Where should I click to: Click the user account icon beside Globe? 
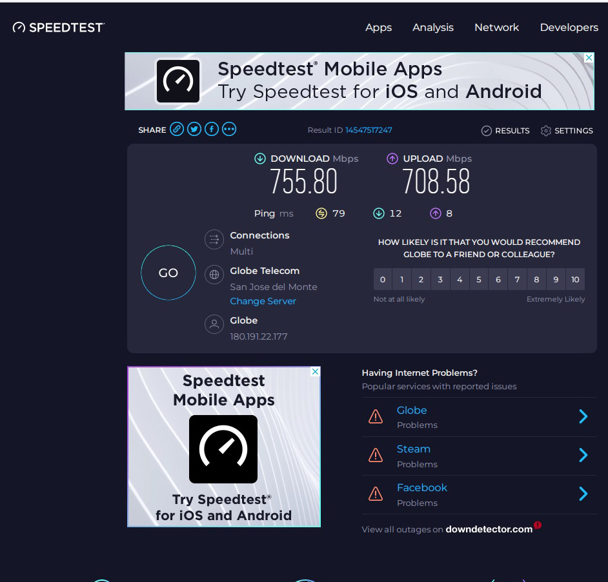point(214,324)
